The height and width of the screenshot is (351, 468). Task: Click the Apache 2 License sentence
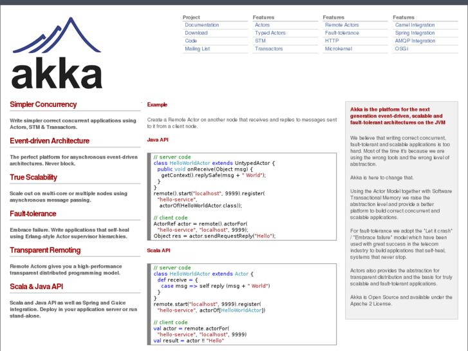pos(401,301)
